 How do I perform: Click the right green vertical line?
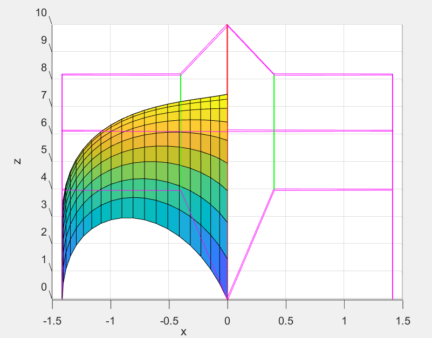(274, 132)
